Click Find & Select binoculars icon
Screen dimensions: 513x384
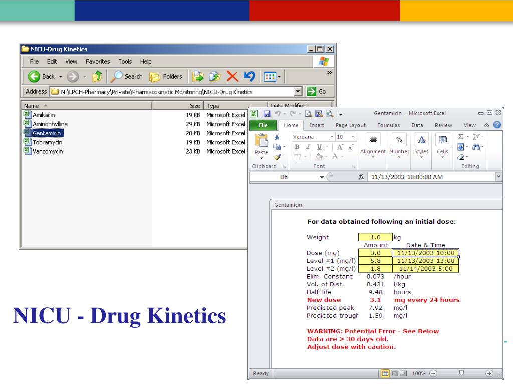pyautogui.click(x=476, y=147)
